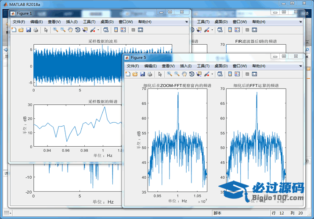Toggle Pan hand tool in Figure 1
Screen dimensions: 314x219
click(70, 30)
